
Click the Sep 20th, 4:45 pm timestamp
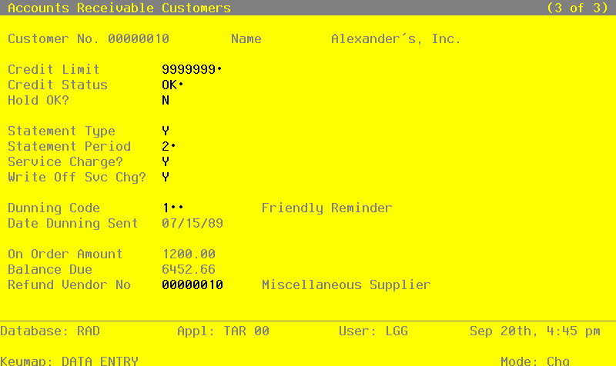pos(535,331)
